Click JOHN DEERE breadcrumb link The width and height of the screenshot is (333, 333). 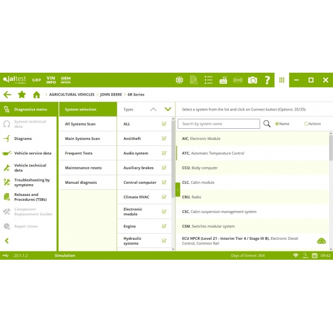pyautogui.click(x=111, y=95)
